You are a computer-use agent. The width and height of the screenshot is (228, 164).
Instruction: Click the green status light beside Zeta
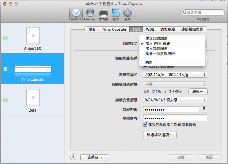click(x=6, y=100)
